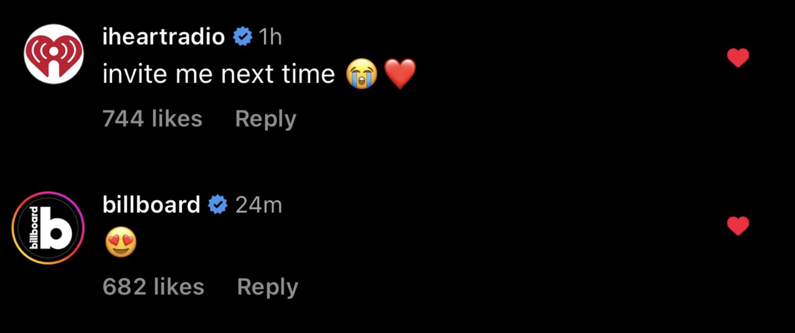Click the heart-eyes emoji comment
795x333 pixels.
coord(121,242)
